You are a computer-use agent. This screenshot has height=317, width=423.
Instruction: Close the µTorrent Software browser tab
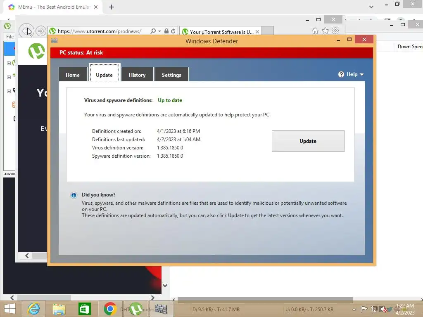coord(257,32)
